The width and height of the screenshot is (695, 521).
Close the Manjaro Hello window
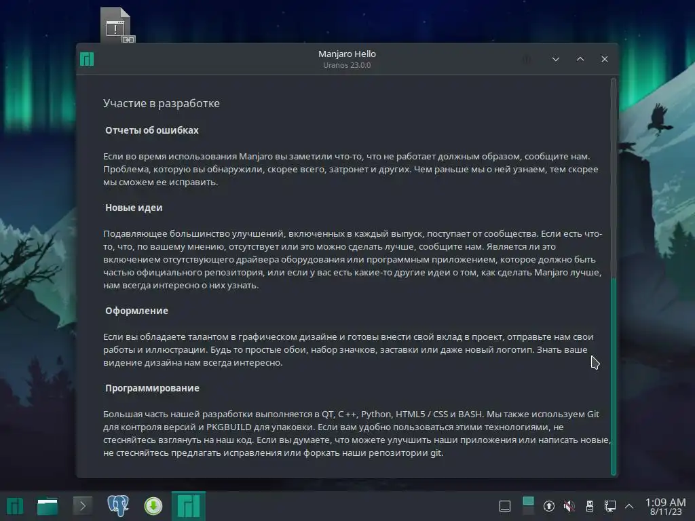(x=604, y=59)
